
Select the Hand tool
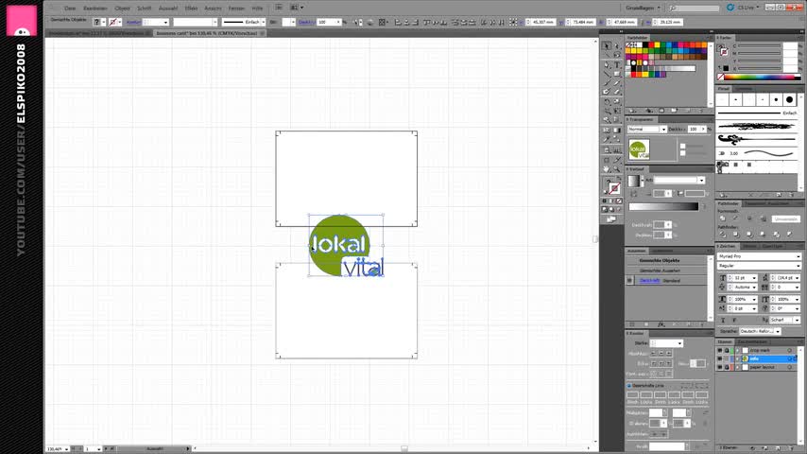pyautogui.click(x=607, y=169)
